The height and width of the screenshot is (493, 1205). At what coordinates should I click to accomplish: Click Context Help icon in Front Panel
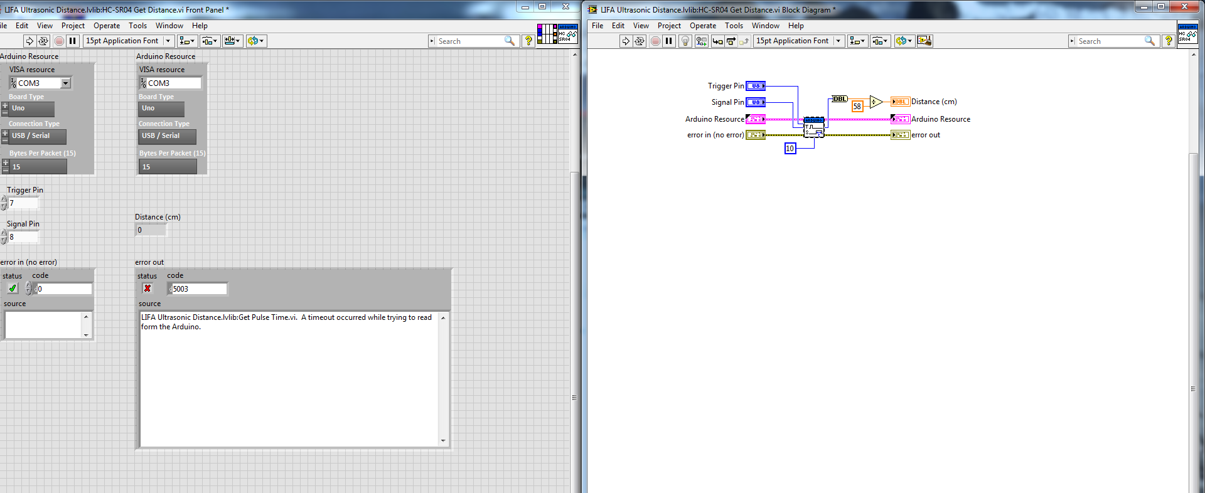528,41
